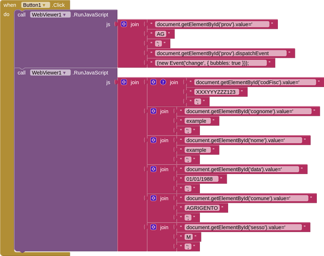Click the "js" socket label of the second call
Image resolution: width=324 pixels, height=256 pixels.
108,82
